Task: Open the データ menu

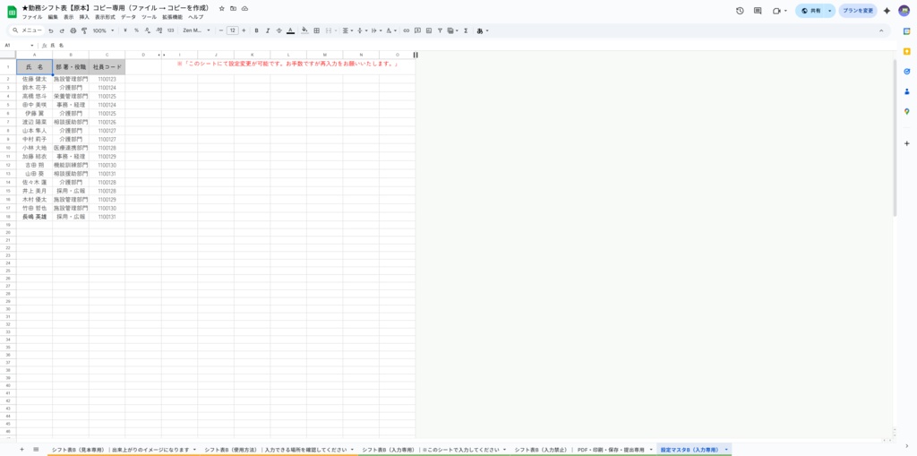Action: pos(128,17)
